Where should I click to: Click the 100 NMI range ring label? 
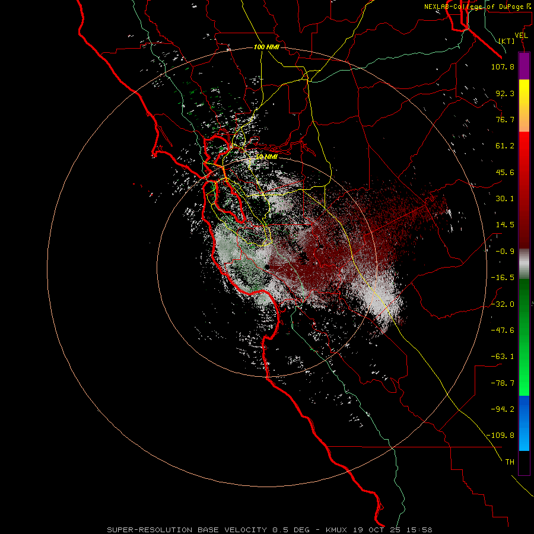(x=266, y=47)
